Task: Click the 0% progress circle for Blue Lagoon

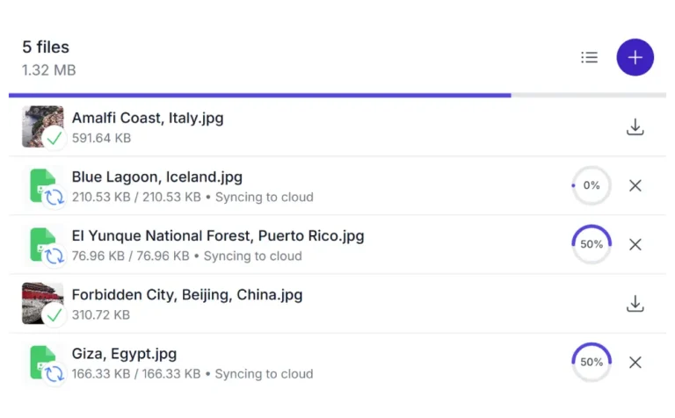Action: pos(592,185)
